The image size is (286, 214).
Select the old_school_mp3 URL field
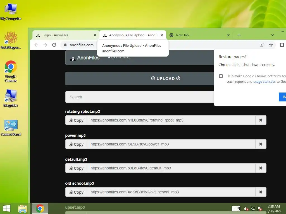tap(171, 192)
